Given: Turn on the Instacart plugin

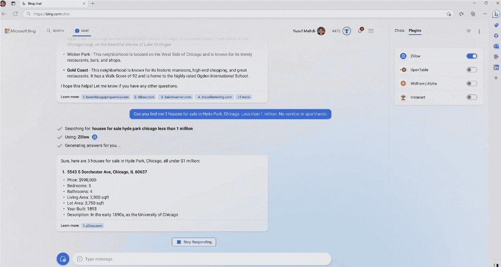Looking at the screenshot, I should point(471,97).
